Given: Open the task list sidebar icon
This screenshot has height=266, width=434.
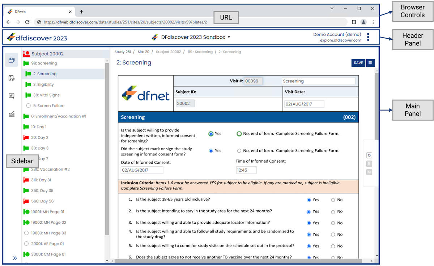Looking at the screenshot, I should [x=12, y=78].
